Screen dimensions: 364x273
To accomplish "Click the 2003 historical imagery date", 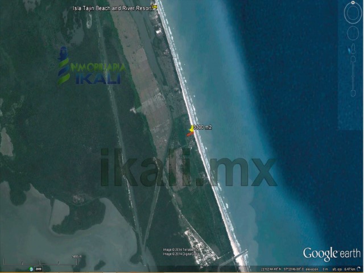I will click(38, 268).
